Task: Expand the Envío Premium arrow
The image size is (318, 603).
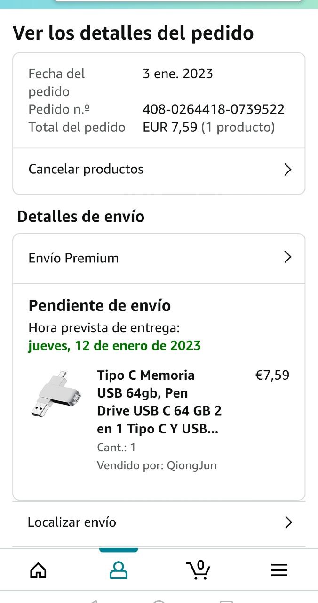Action: coord(288,257)
